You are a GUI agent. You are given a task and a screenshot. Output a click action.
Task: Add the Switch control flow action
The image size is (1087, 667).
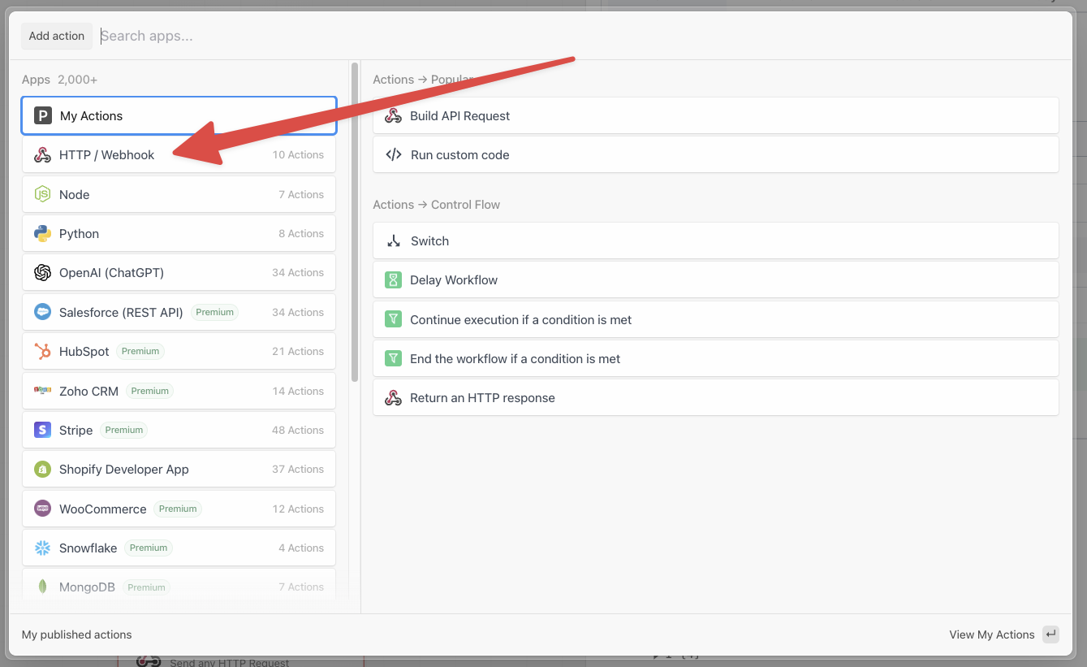[716, 241]
